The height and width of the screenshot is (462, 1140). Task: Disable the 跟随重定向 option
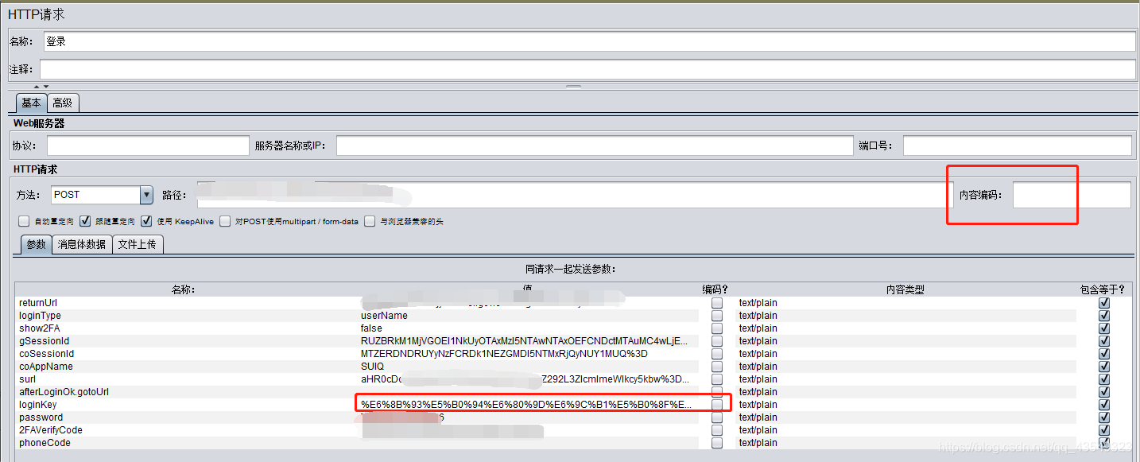point(85,221)
